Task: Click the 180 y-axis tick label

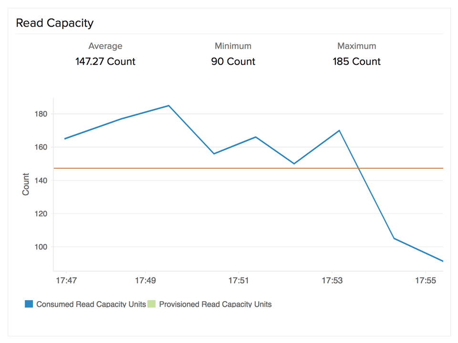Action: [41, 114]
